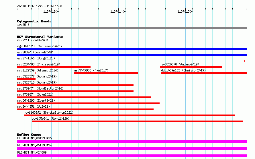
Task: Click the magenta bar under NM_001193434
Action: [x=132, y=149]
